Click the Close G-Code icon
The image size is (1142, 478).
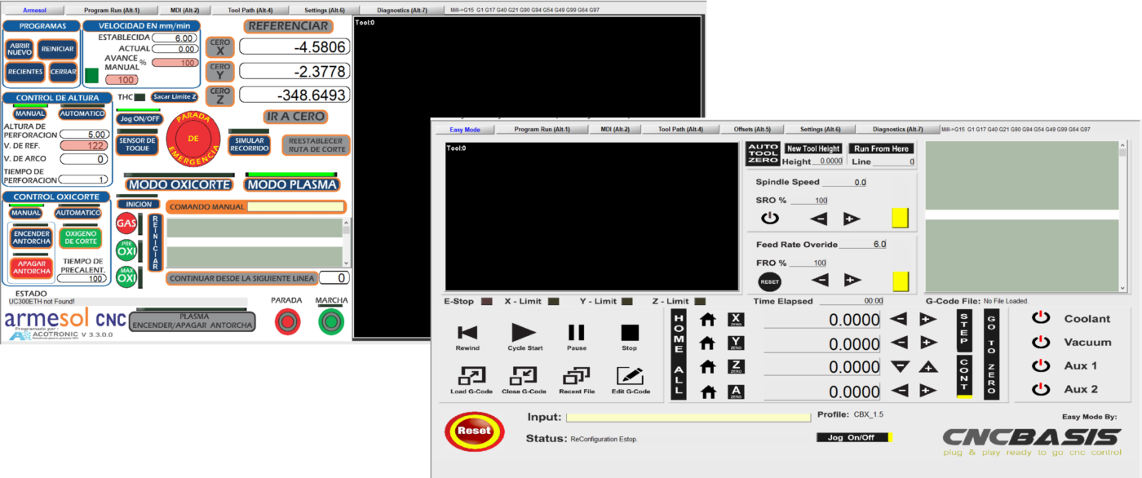[x=523, y=376]
